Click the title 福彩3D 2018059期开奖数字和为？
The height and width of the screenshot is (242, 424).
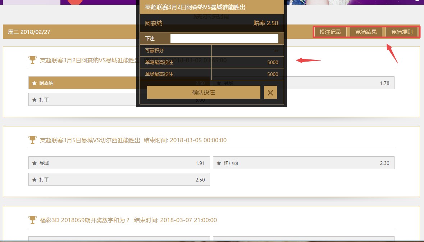click(85, 220)
